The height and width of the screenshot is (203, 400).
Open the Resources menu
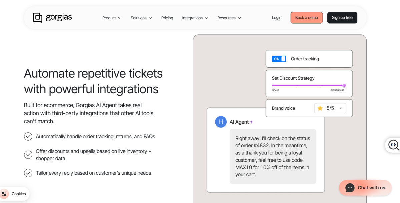tap(229, 18)
